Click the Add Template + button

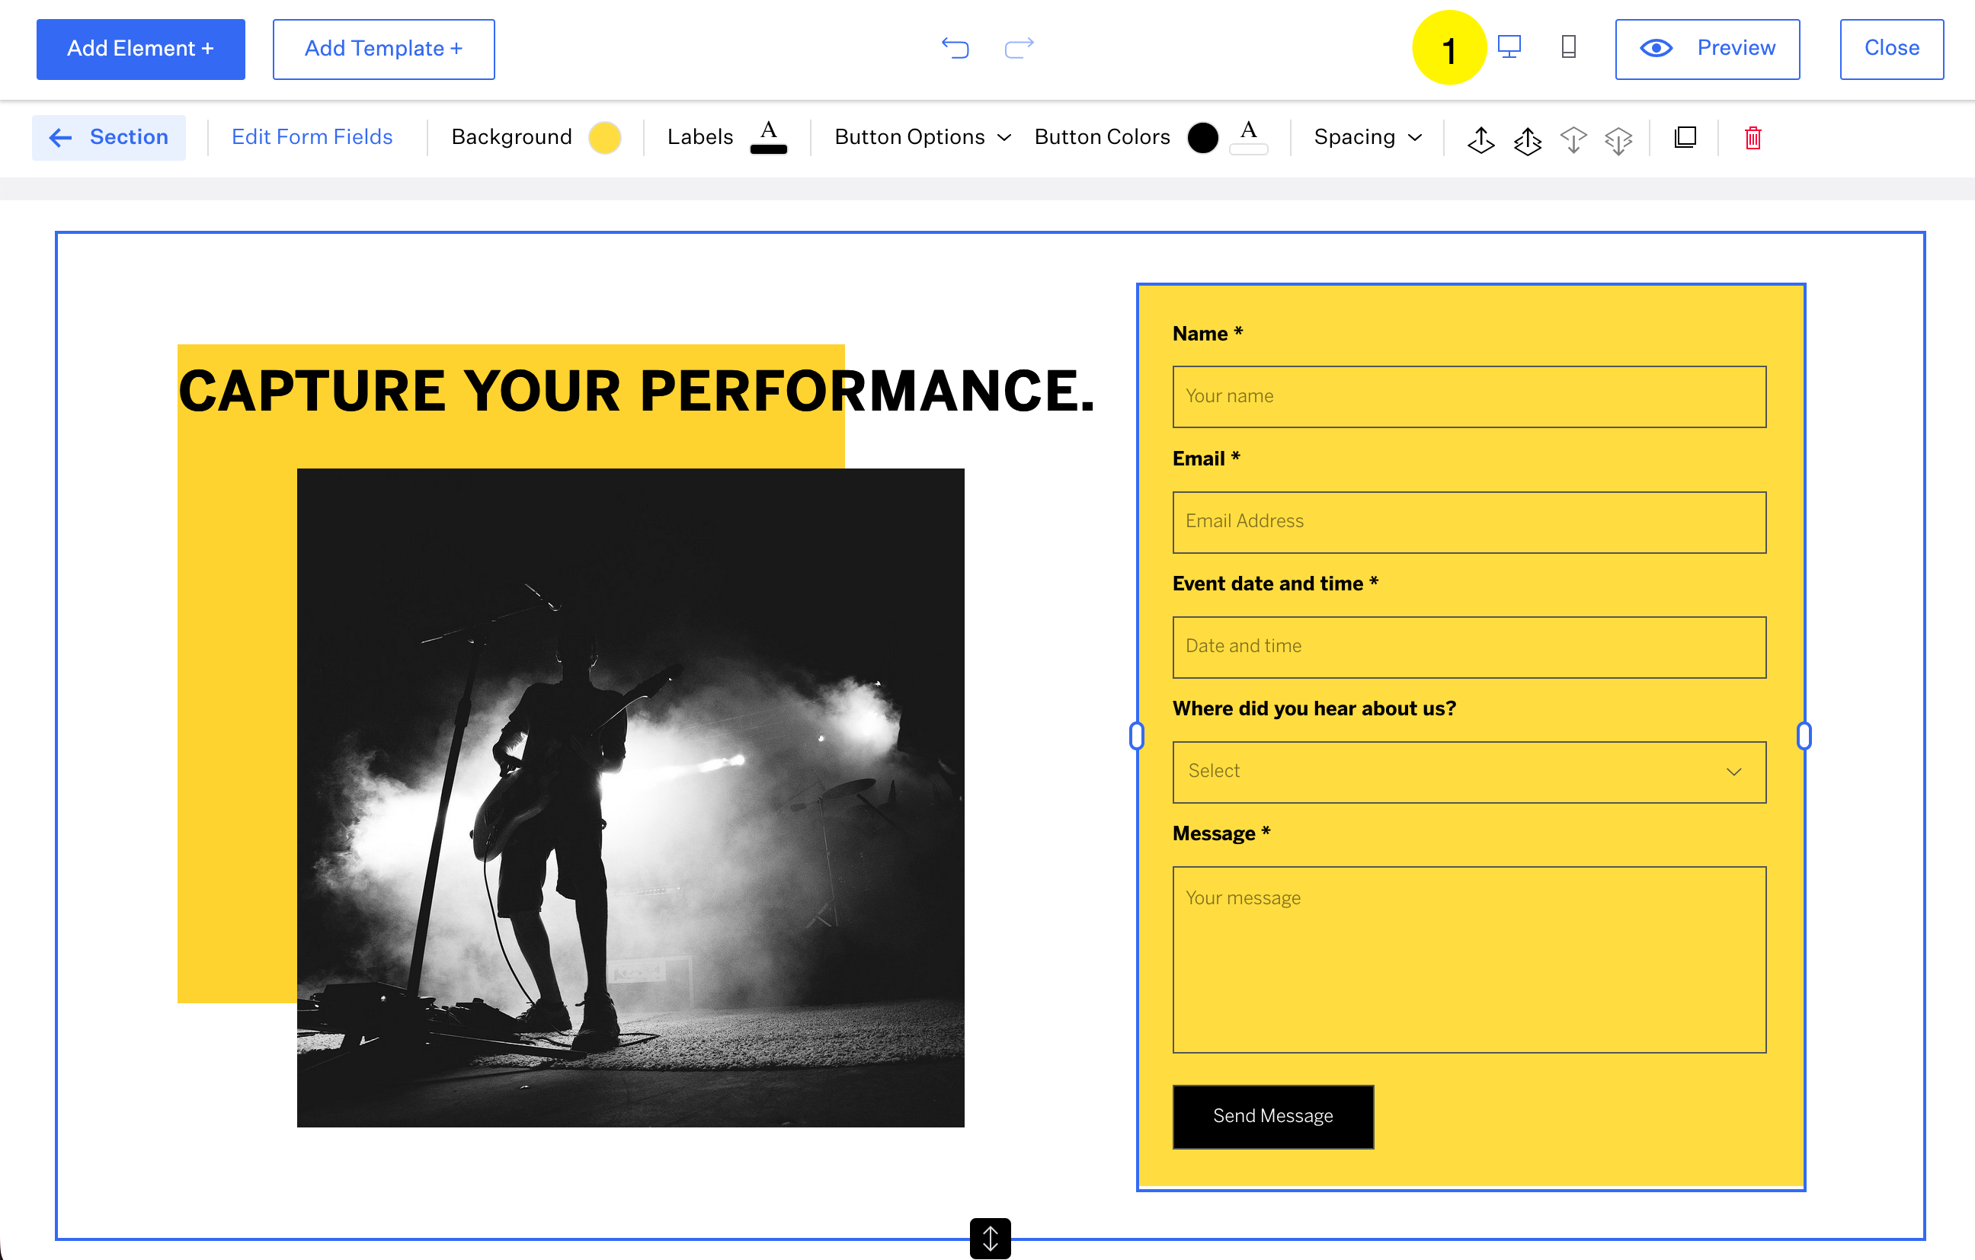(x=383, y=50)
